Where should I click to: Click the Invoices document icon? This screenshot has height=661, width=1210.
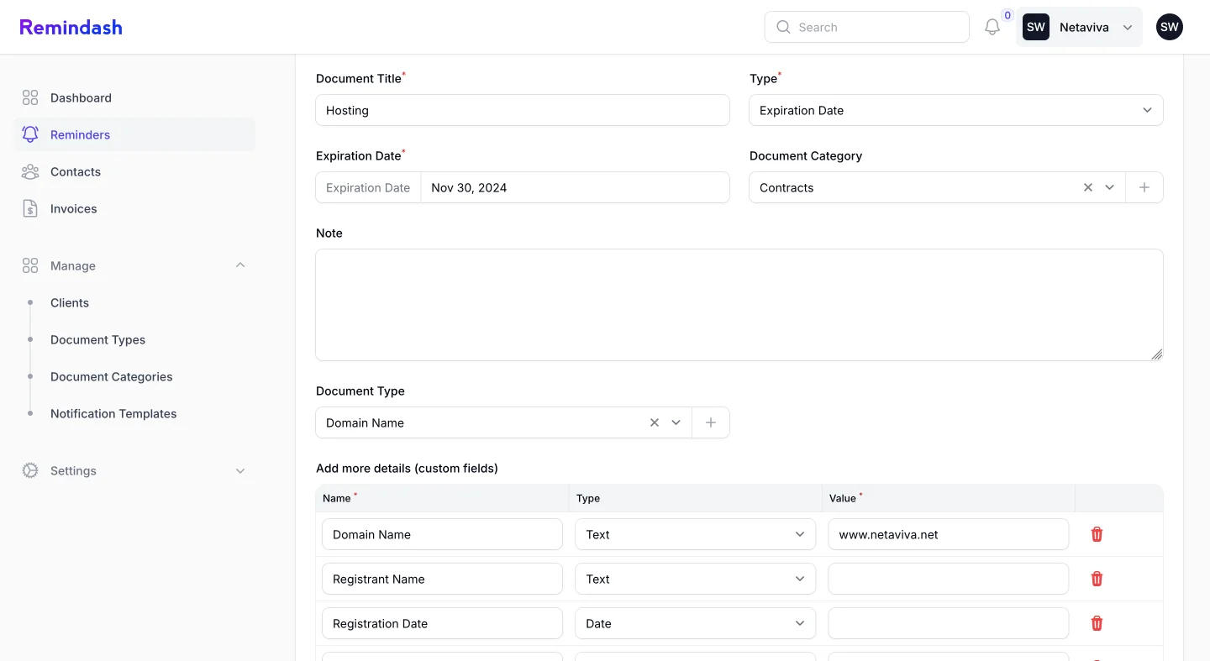(30, 208)
